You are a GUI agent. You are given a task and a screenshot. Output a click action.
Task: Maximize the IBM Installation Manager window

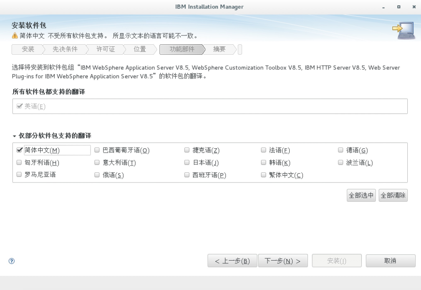coord(399,7)
